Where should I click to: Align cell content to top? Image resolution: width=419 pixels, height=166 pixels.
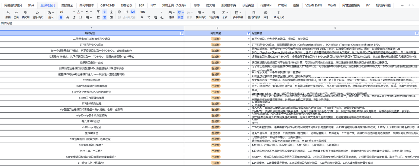pos(98,12)
